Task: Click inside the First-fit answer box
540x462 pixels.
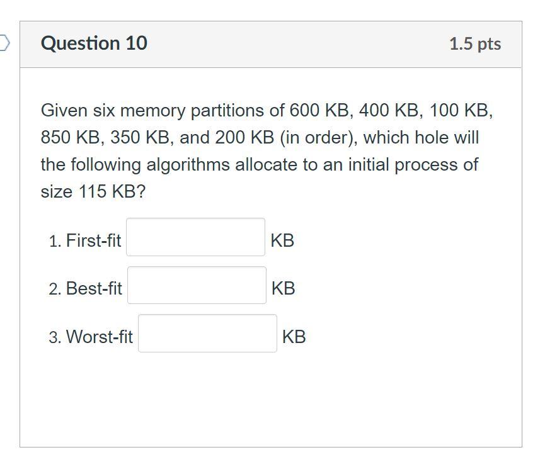Action: (195, 238)
